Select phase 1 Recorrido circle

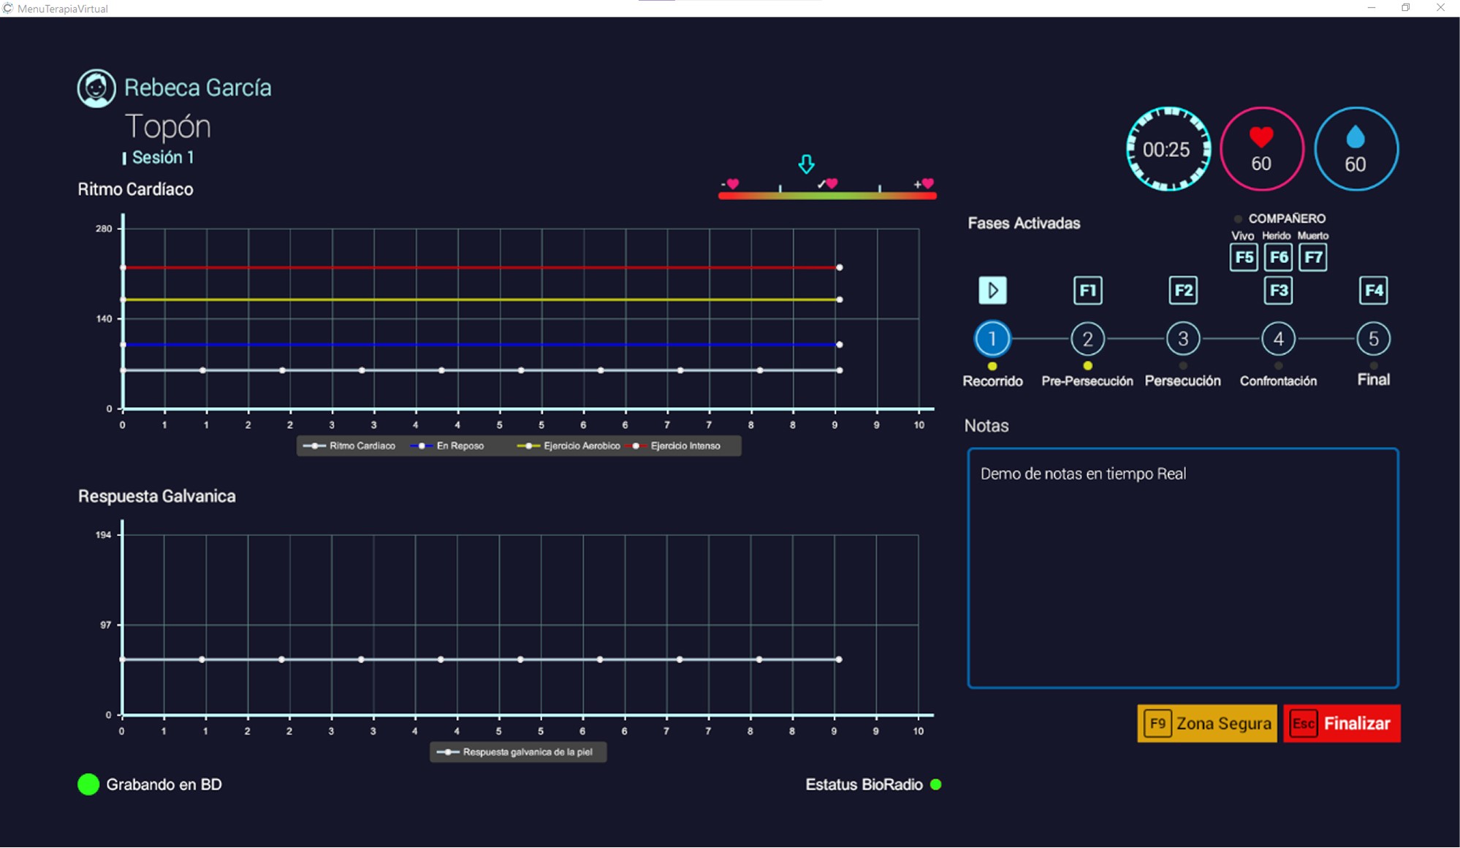click(x=992, y=339)
